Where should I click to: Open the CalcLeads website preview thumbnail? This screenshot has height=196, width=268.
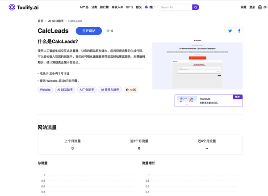coord(197,64)
